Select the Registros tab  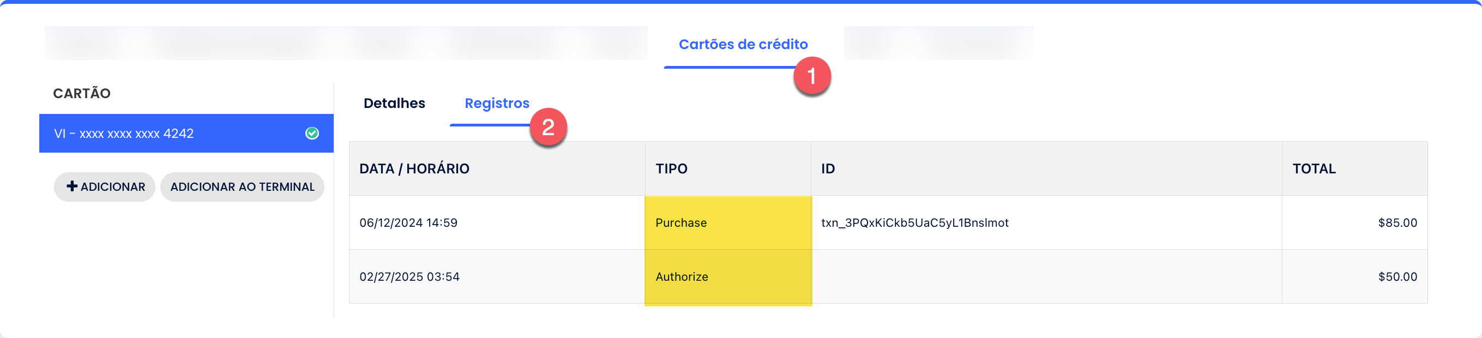point(497,104)
